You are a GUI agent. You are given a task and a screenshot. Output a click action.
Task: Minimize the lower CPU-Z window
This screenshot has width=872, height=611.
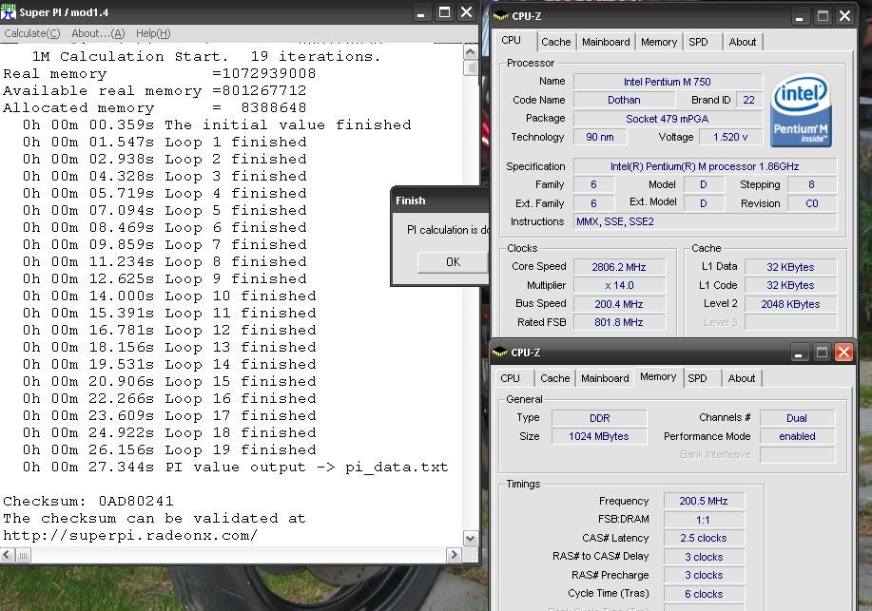798,352
